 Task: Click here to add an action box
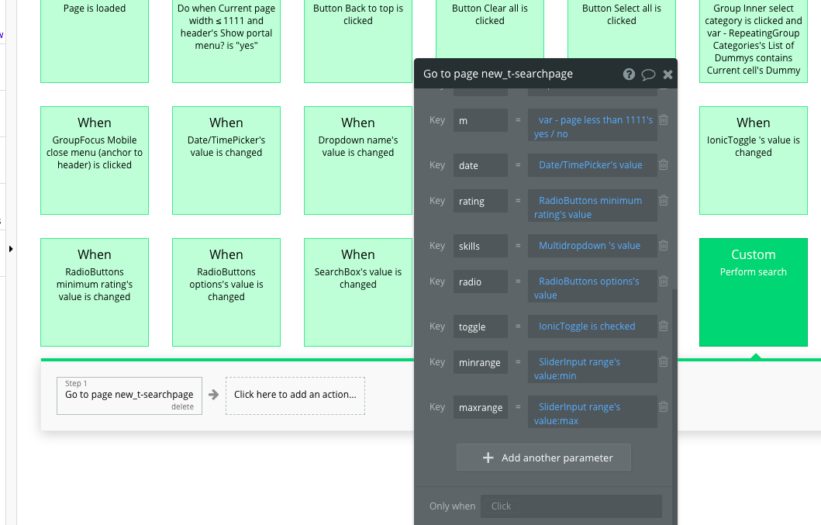tap(295, 395)
